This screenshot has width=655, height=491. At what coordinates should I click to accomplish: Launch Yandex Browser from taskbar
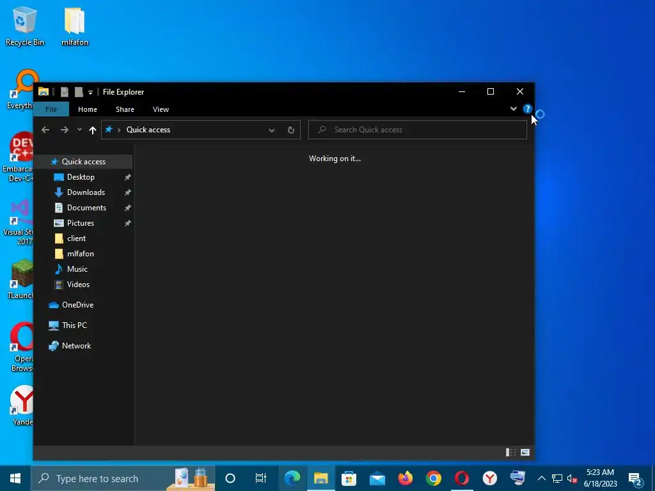click(x=489, y=478)
